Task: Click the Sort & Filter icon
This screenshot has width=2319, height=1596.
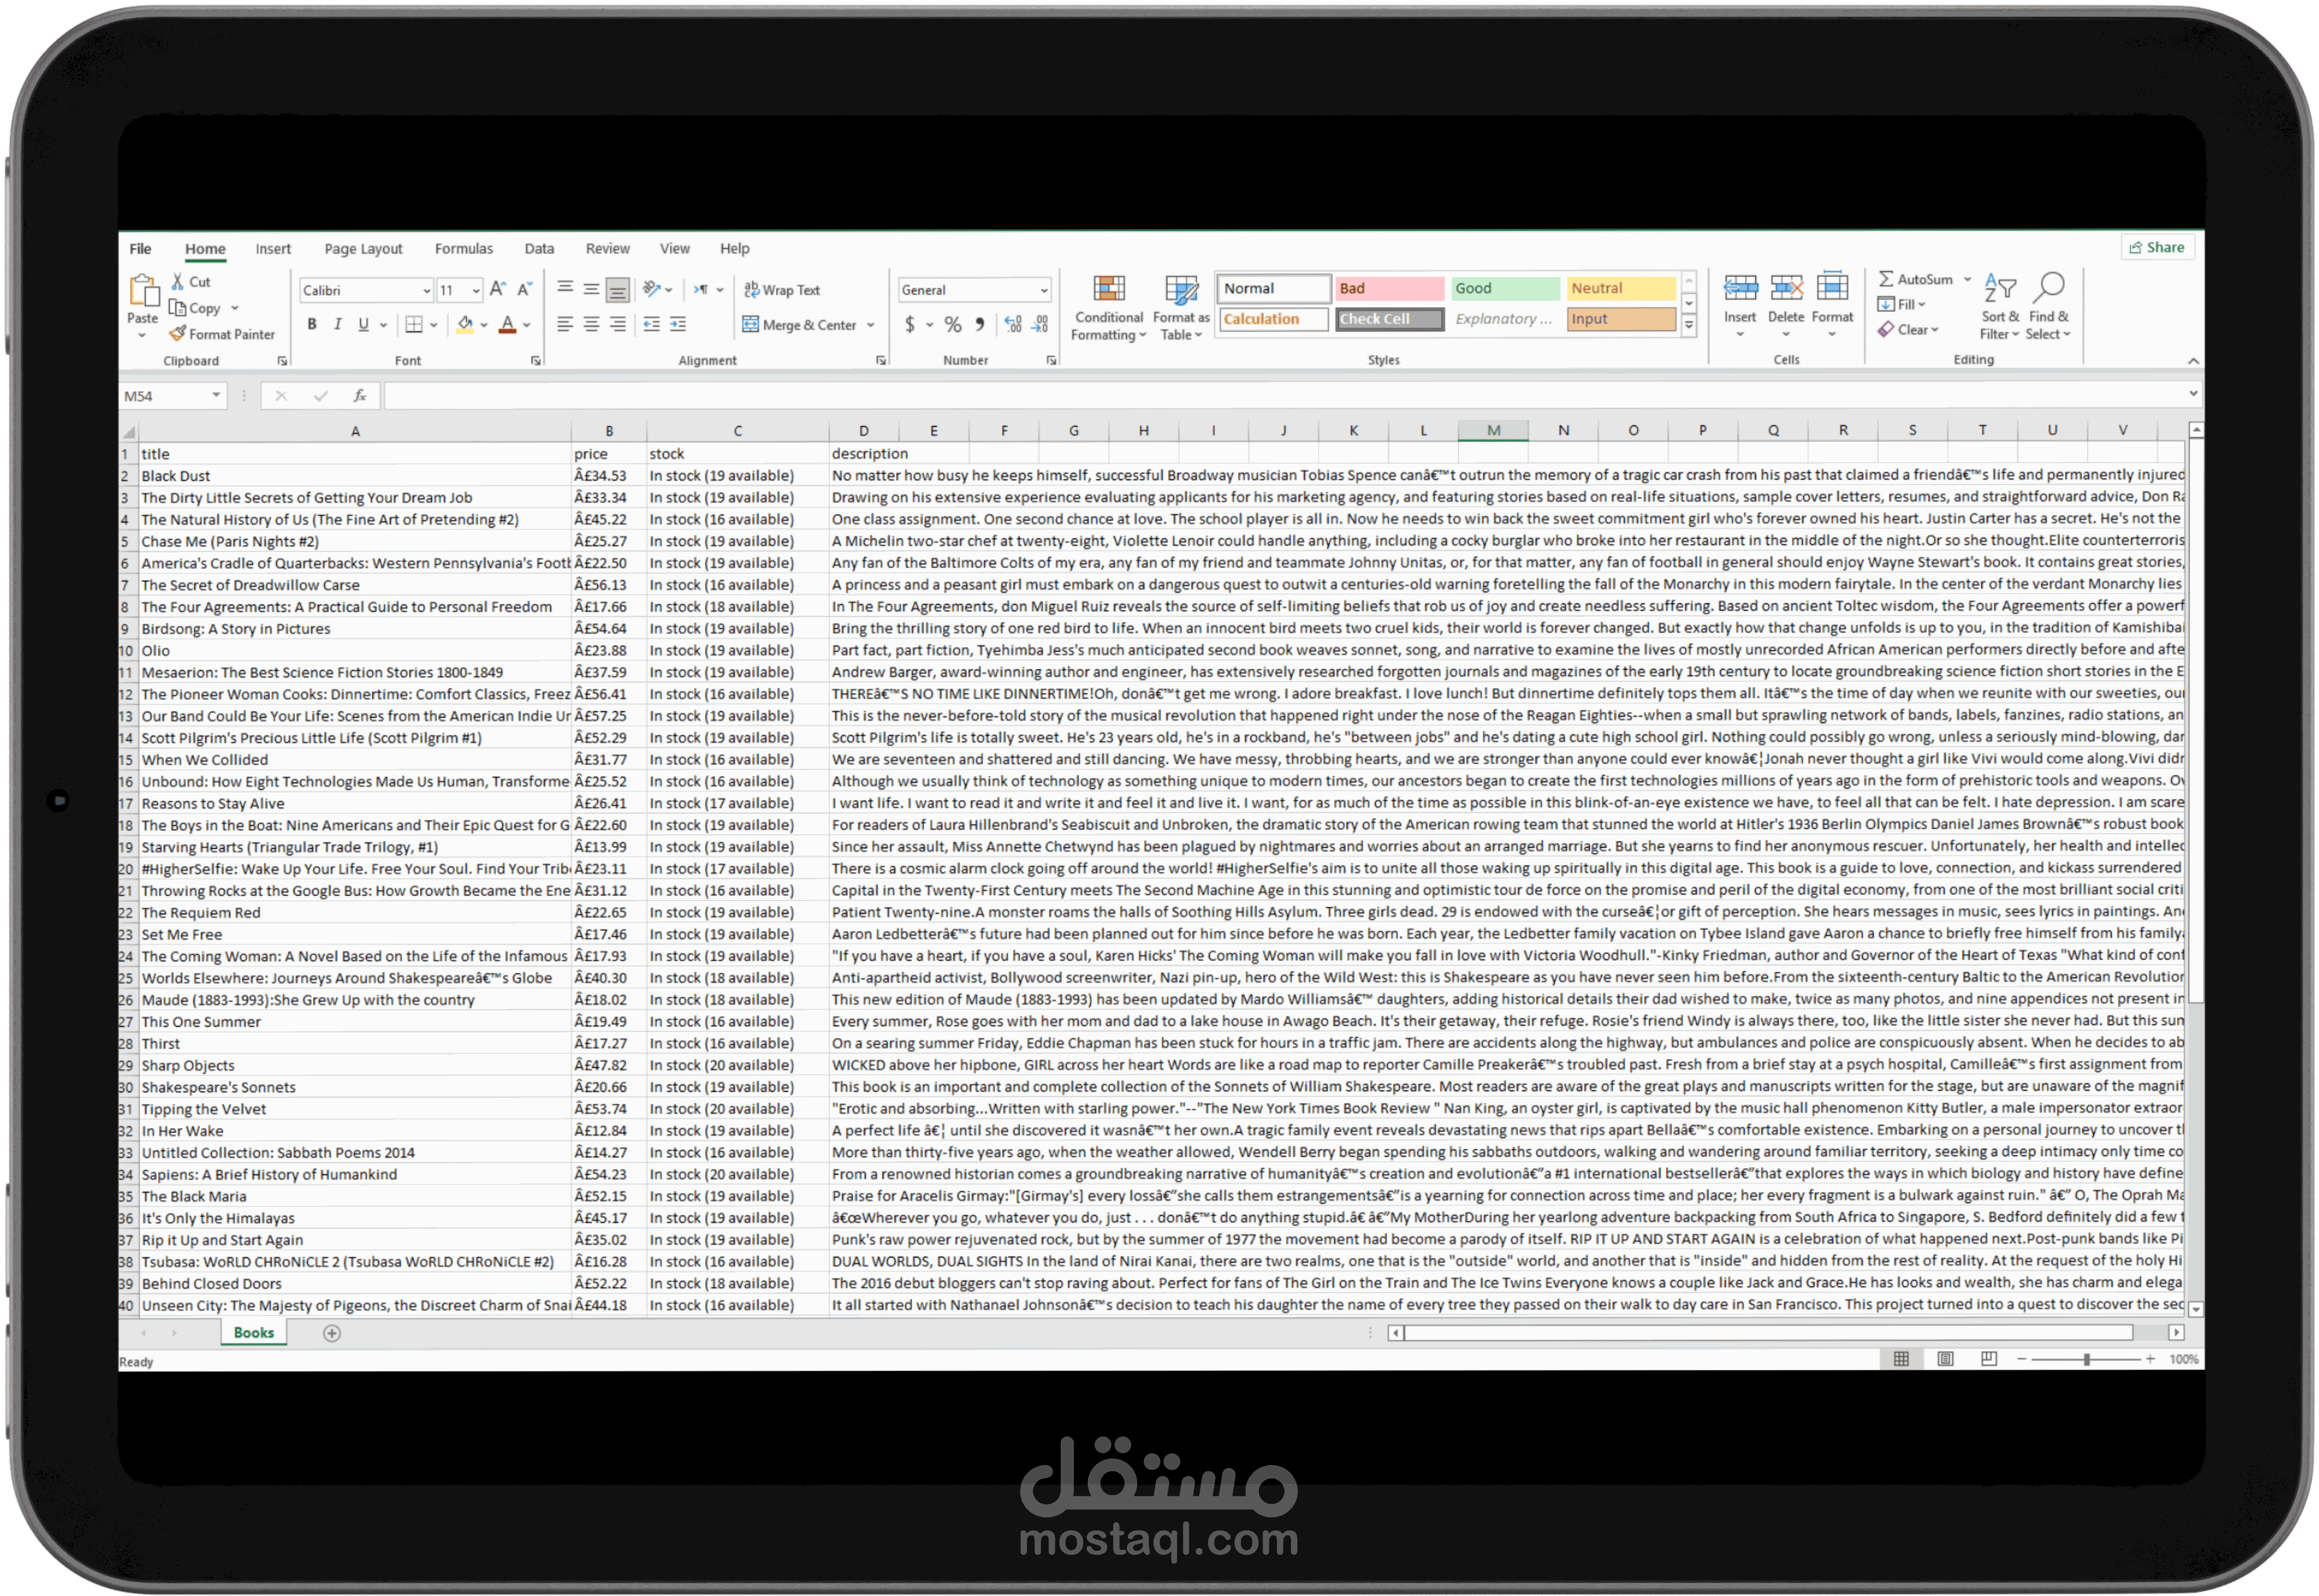Action: 2000,288
